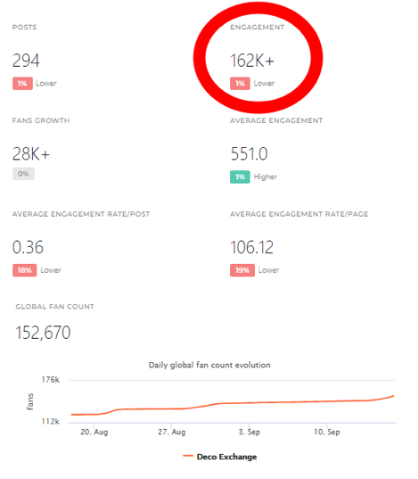Click the 1% badge under Engagement
This screenshot has height=479, width=418.
pos(240,83)
